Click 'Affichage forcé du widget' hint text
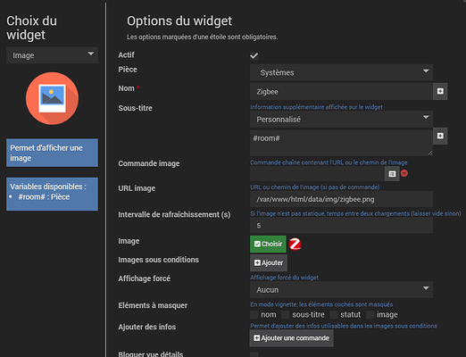This screenshot has width=466, height=357. coord(284,278)
